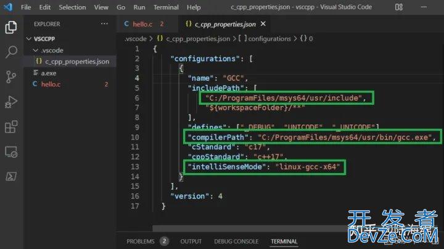Click configurations breadcrumb segment

(269, 38)
